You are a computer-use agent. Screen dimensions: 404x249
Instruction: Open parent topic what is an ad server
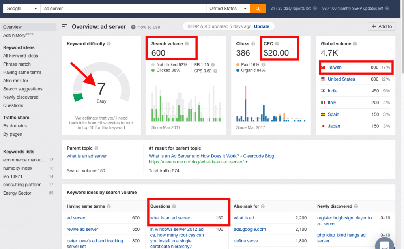click(x=86, y=156)
